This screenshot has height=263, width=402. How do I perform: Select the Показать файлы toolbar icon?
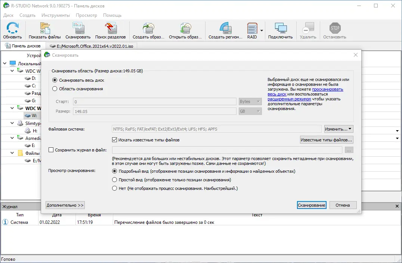click(44, 30)
